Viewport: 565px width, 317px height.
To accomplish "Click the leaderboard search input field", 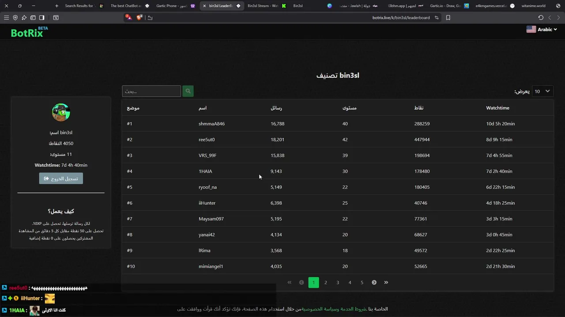I will click(x=151, y=91).
